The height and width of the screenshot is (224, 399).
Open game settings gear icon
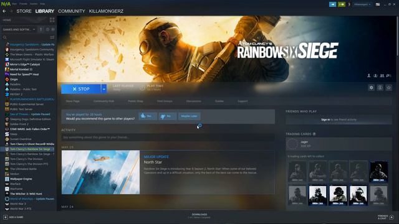point(372,88)
